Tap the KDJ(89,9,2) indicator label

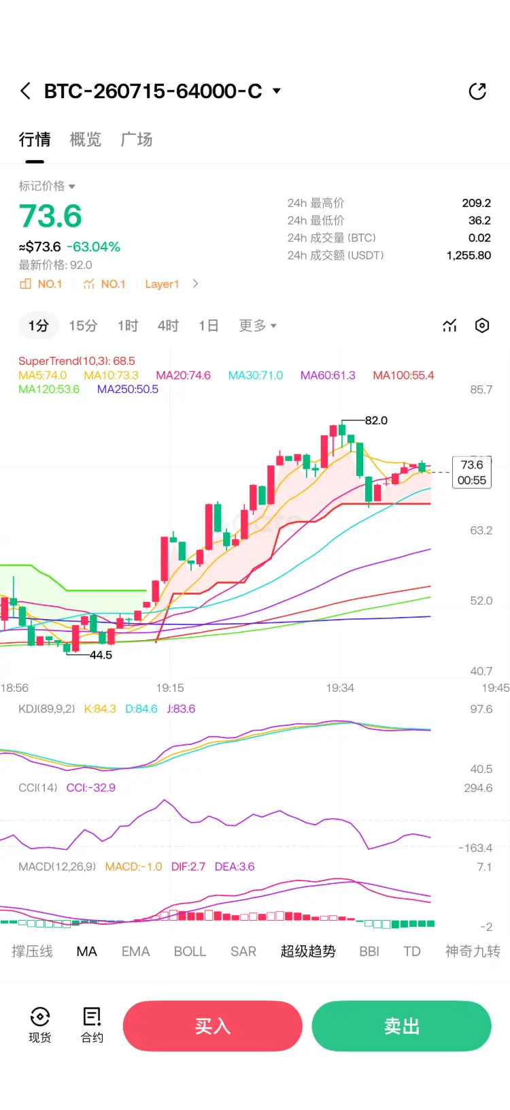[47, 709]
